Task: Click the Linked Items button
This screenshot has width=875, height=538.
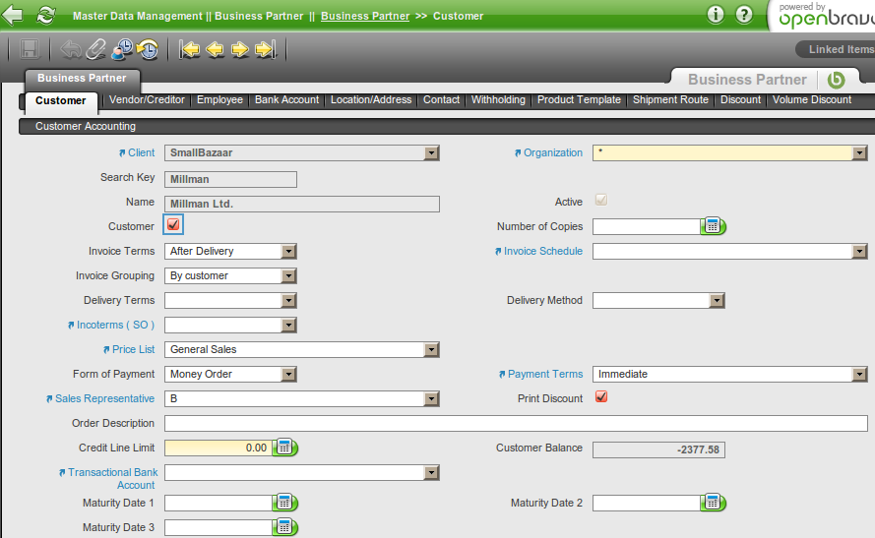Action: 840,49
